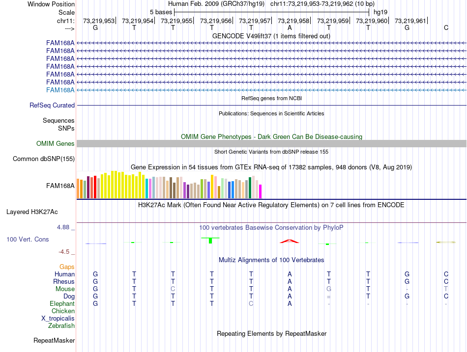
Task: Click the gray OMIM Genes bar
Action: click(x=271, y=143)
